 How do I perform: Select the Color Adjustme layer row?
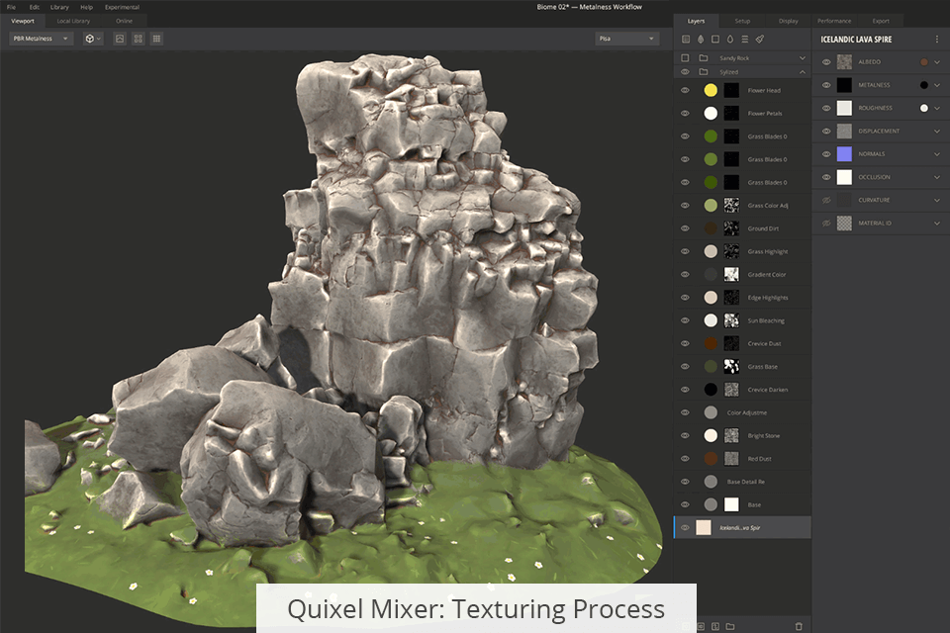tap(743, 412)
